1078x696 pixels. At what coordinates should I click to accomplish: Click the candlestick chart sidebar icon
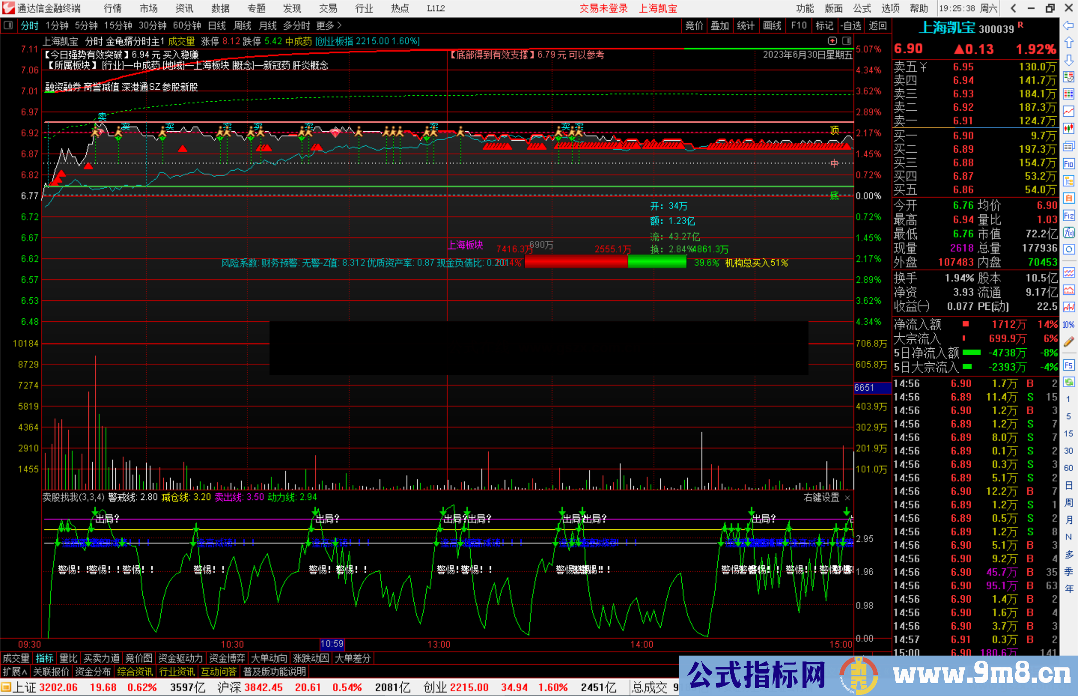[1069, 128]
